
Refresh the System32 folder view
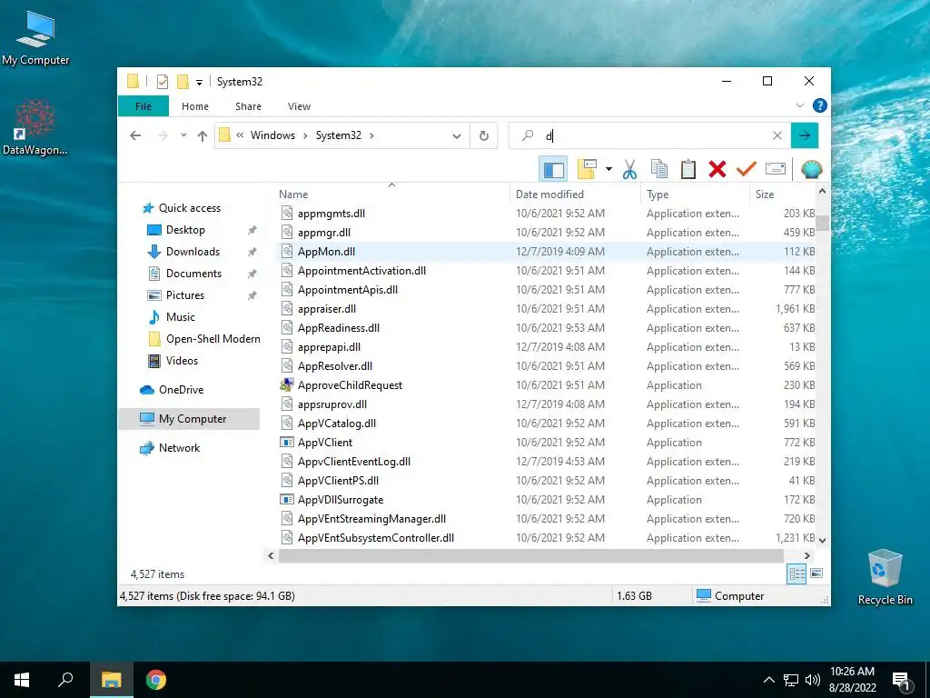pyautogui.click(x=484, y=136)
